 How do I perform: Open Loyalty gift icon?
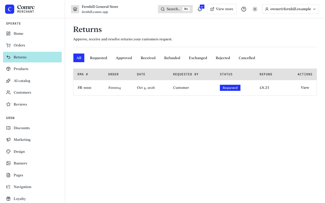8,199
